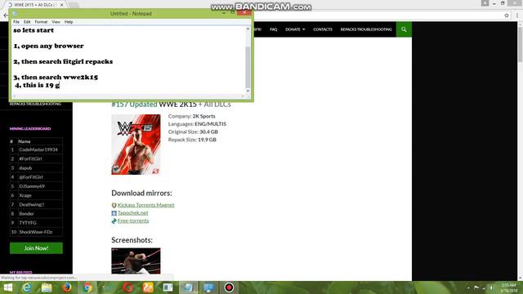The width and height of the screenshot is (523, 294).
Task: Select Deathwing!! in the leaderboard
Action: coord(32,204)
